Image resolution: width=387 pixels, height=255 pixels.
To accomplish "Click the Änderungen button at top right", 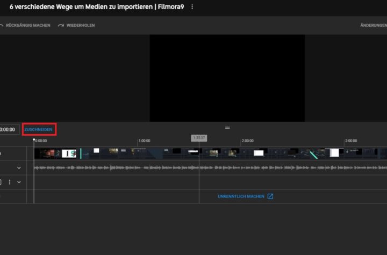I will click(x=374, y=25).
